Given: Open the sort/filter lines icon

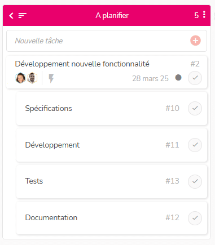Looking at the screenshot, I should pyautogui.click(x=23, y=16).
